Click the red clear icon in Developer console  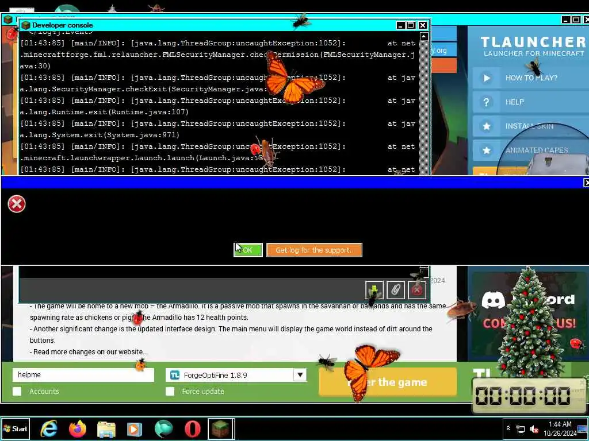coord(417,290)
